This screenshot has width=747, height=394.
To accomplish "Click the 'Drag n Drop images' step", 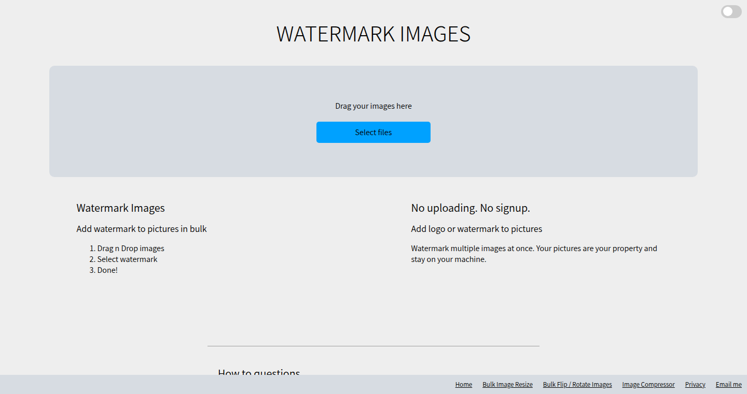I will click(131, 249).
